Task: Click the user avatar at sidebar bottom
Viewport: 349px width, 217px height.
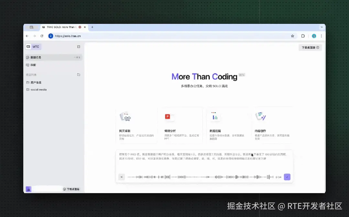Action: (x=28, y=189)
